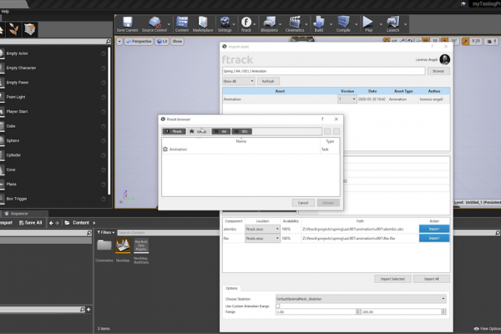
Task: Click the Refresh button
Action: [x=268, y=81]
